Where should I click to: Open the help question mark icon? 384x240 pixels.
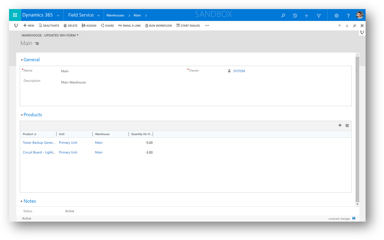pos(348,16)
